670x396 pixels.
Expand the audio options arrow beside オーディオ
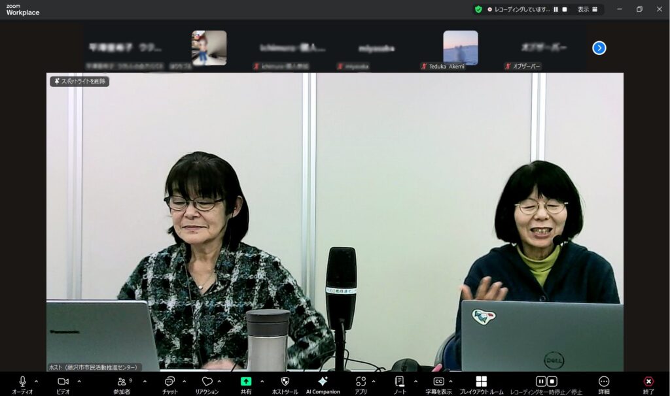pos(36,381)
